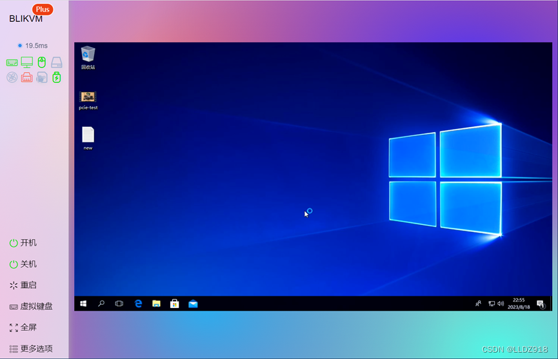Click the 重启 restart button
Screen dimensions: 558x359
(23, 285)
